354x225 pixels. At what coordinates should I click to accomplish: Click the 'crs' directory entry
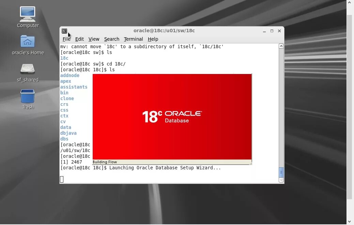pos(64,104)
